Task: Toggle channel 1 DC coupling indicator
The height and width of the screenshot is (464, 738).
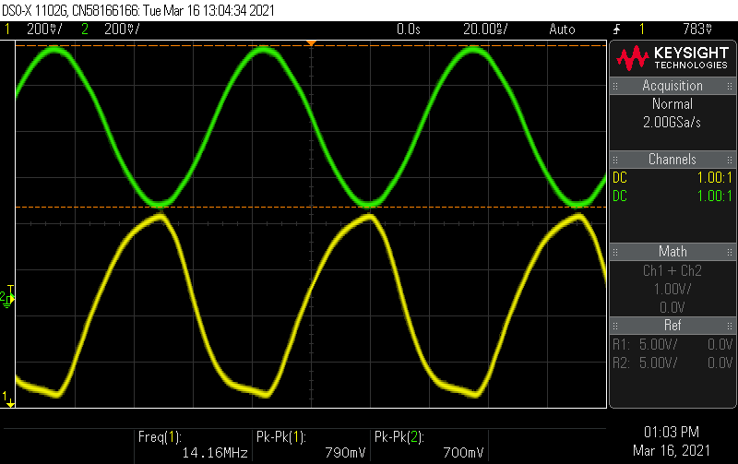Action: 620,178
